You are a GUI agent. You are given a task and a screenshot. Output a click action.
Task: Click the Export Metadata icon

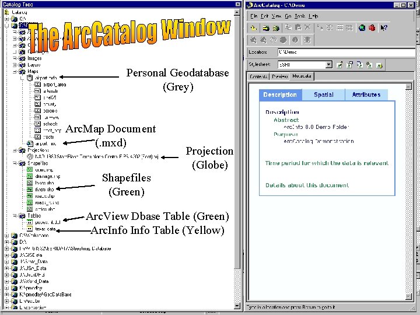379,65
